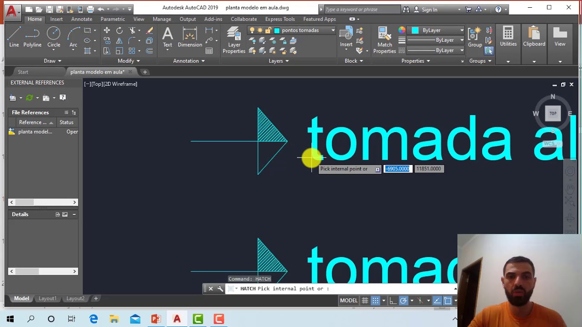The height and width of the screenshot is (327, 582).
Task: Select the Line drawing tool
Action: click(x=14, y=37)
